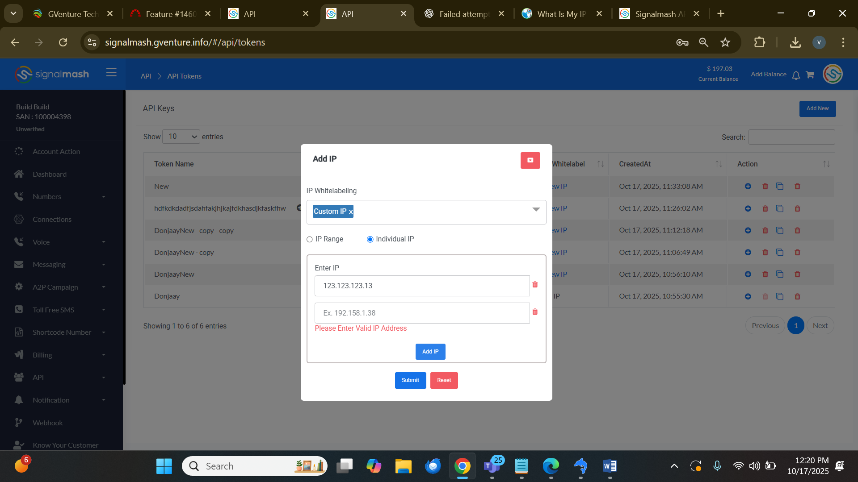Remove the Custom IP tag

[351, 212]
